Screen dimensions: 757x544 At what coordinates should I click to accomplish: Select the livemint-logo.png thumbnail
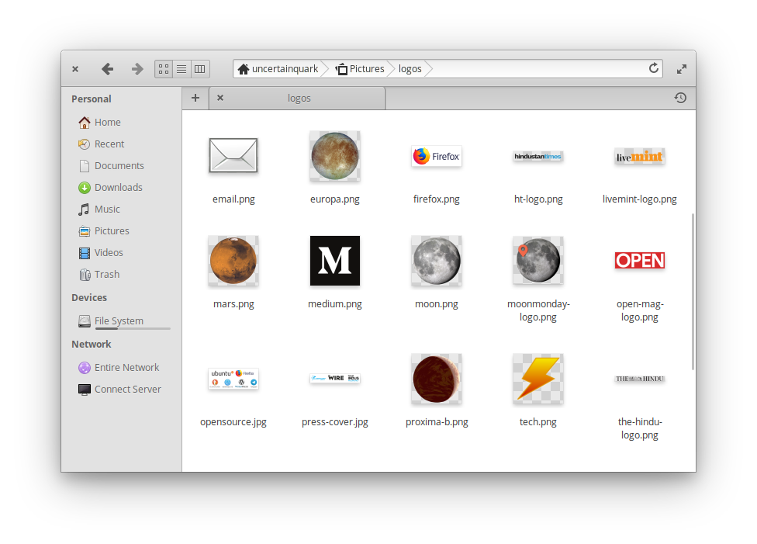(640, 156)
